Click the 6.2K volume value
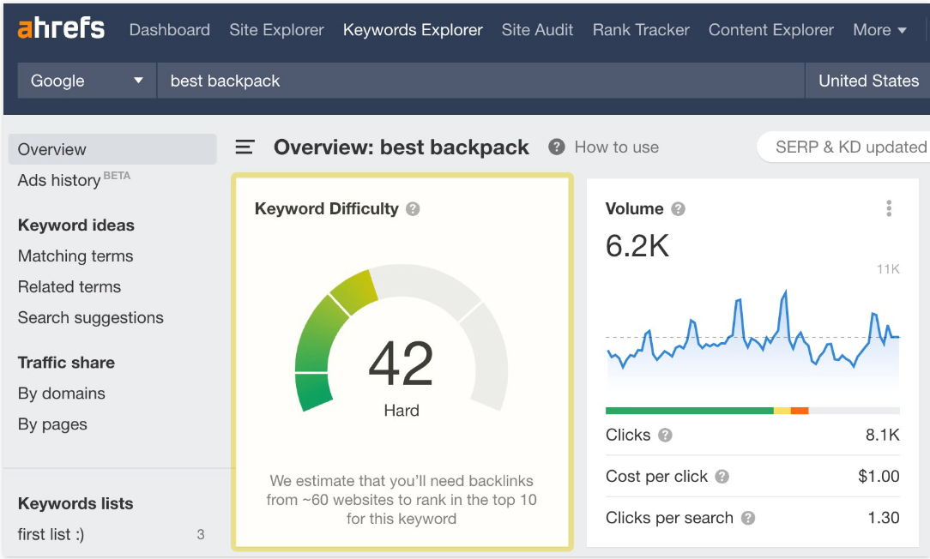The height and width of the screenshot is (559, 930). tap(637, 245)
